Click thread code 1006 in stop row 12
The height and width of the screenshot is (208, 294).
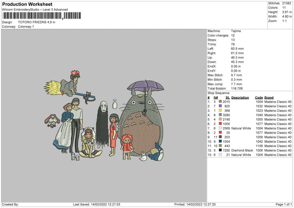pos(259,151)
